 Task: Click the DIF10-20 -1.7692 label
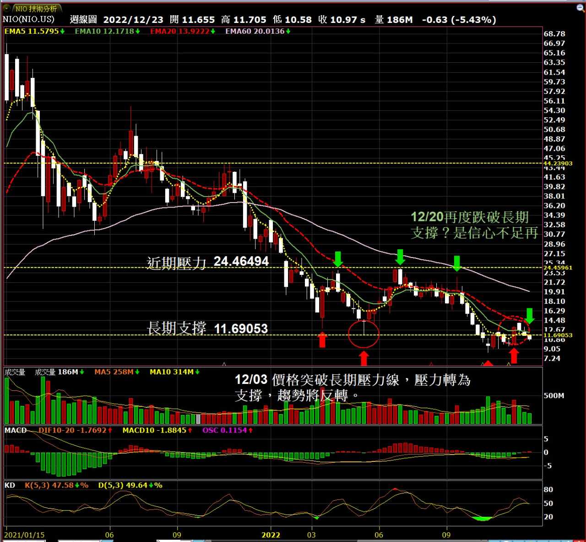click(x=76, y=430)
